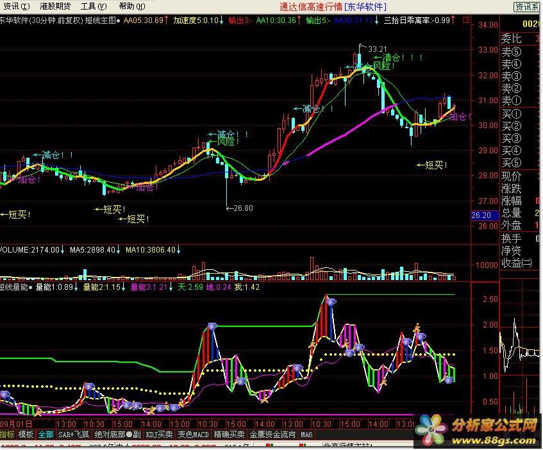Click the 资讯 button at top right
543x450 pixels.
tap(526, 6)
